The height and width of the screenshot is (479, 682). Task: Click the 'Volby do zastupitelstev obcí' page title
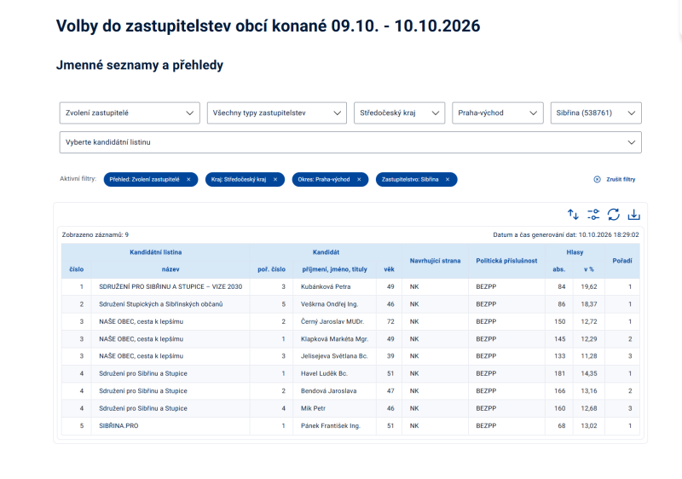point(268,26)
